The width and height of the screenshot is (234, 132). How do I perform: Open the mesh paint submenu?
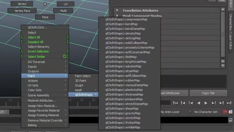83,90
